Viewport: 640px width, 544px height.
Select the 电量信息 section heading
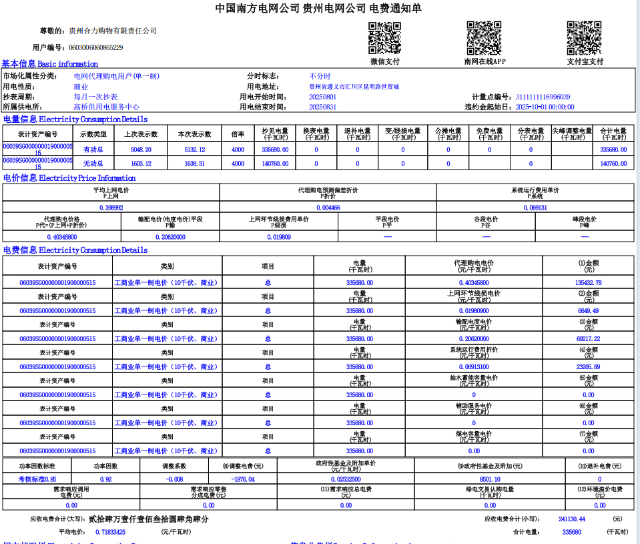(x=75, y=119)
